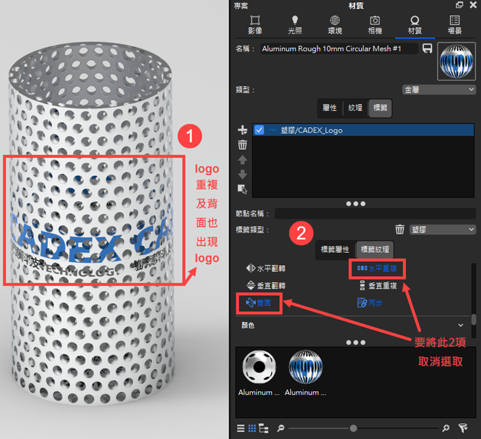
Task: Open the 影像 (Image) tab
Action: 255,25
